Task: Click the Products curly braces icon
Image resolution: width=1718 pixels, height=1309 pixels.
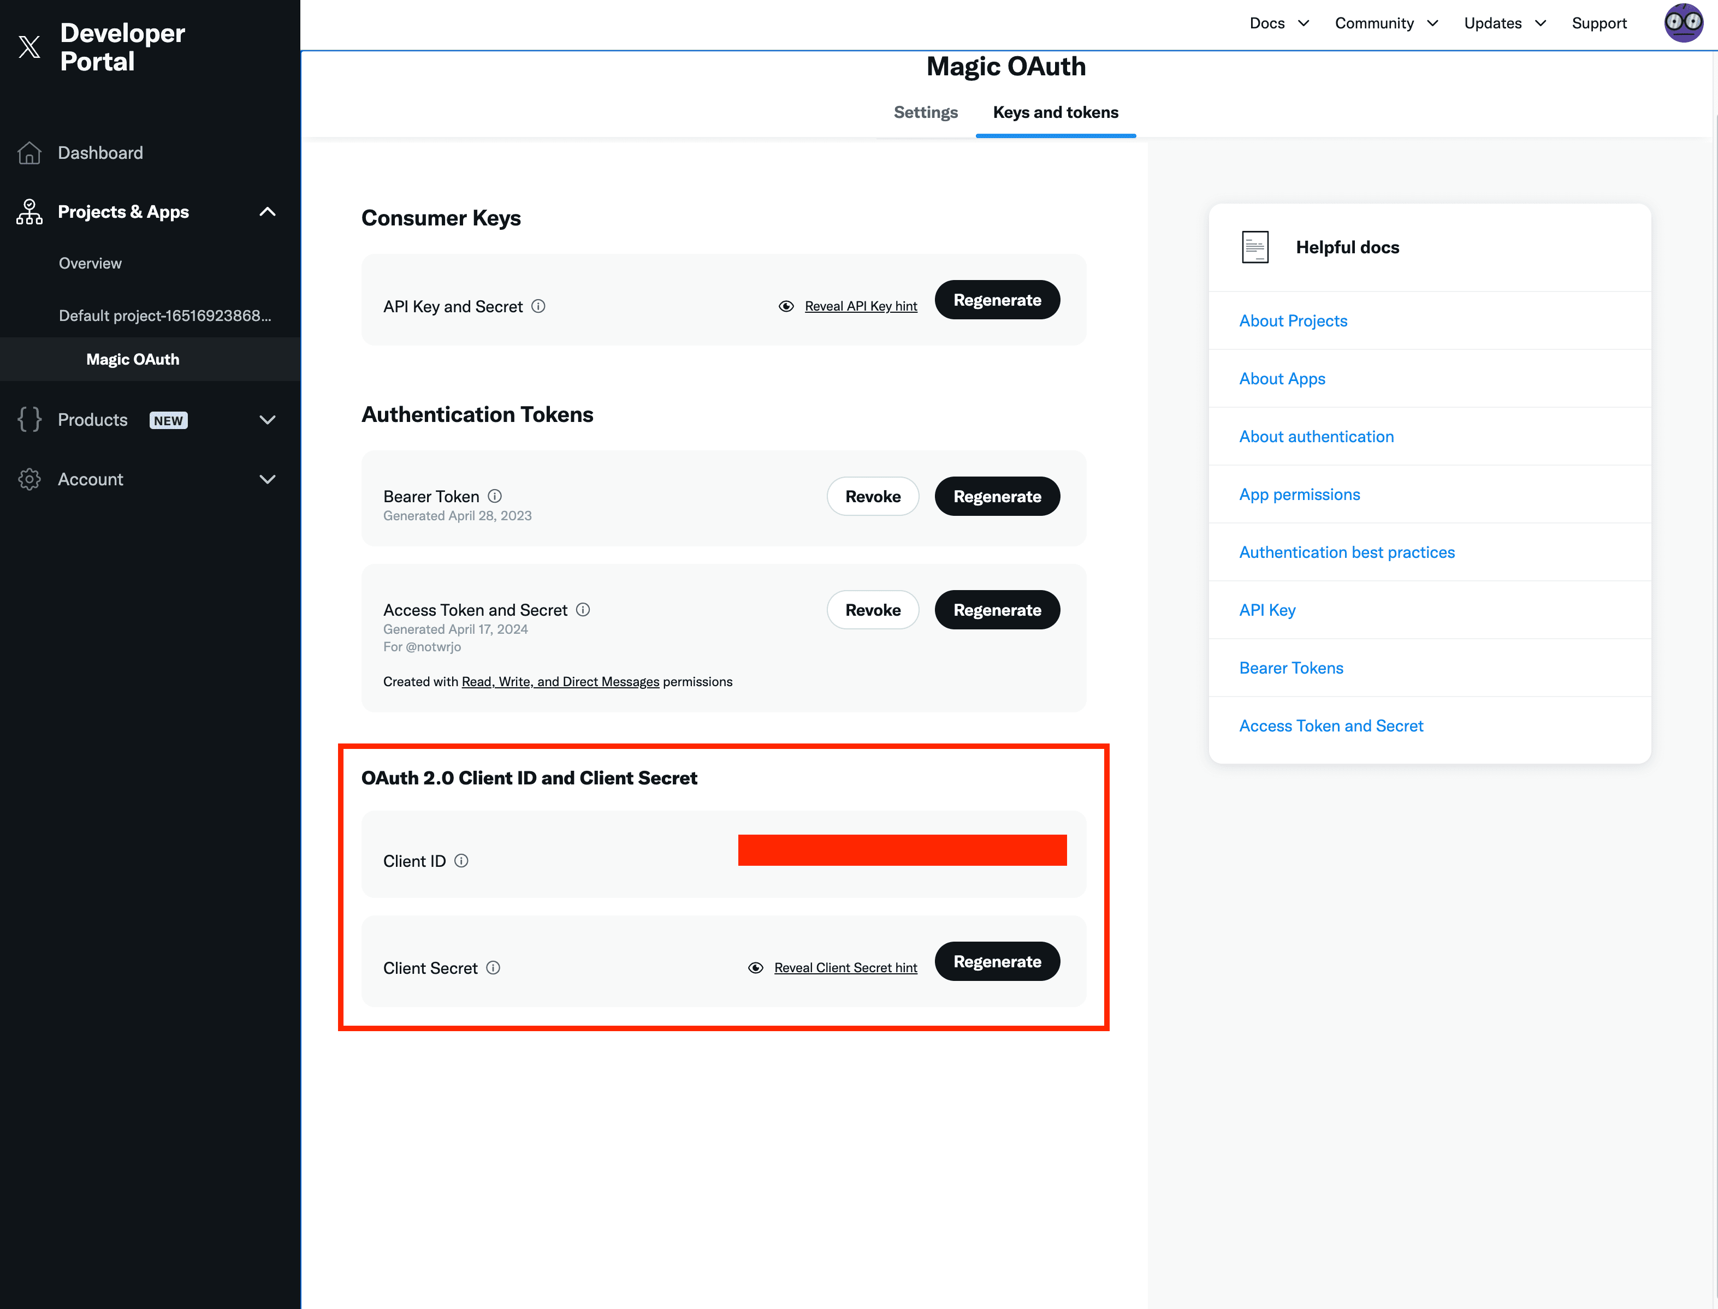Action: point(29,419)
